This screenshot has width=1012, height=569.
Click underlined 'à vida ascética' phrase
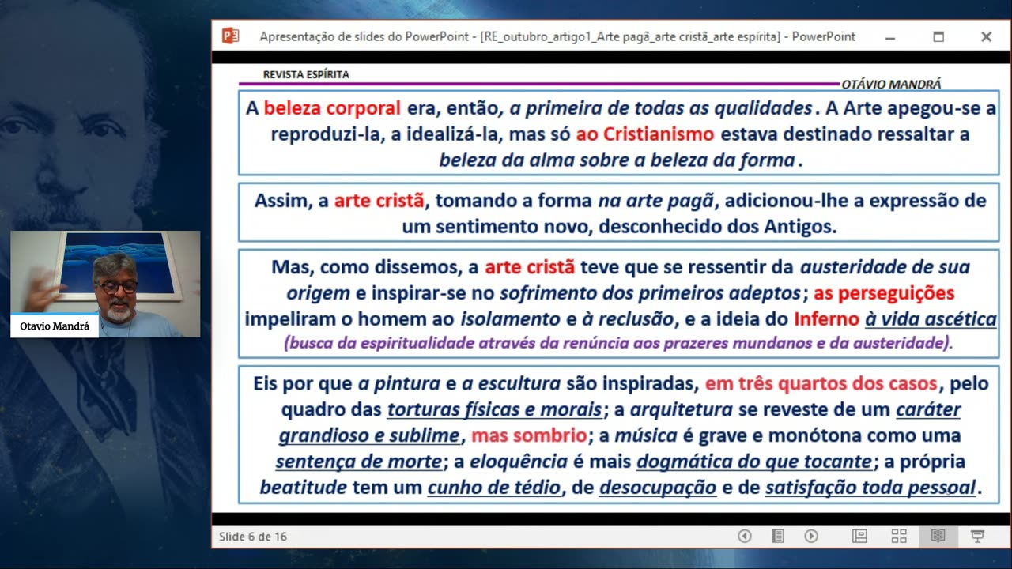931,319
